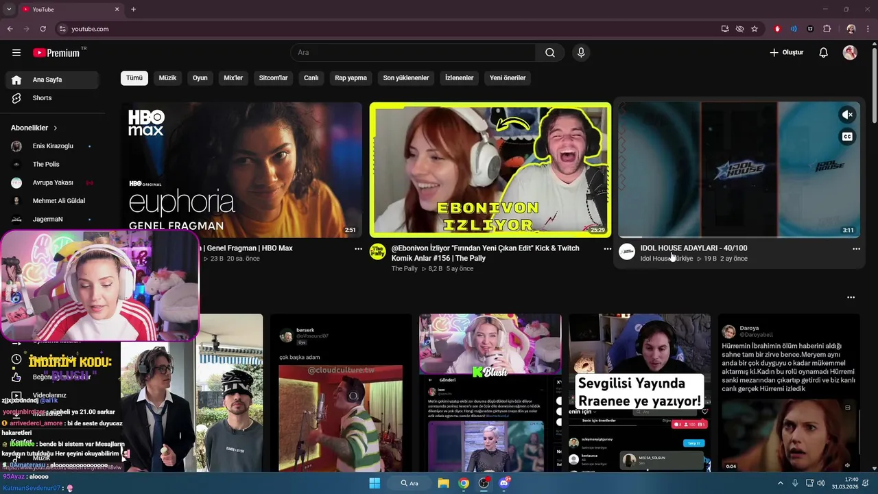This screenshot has height=494, width=878.
Task: Reload the page with browser refresh
Action: (x=43, y=29)
